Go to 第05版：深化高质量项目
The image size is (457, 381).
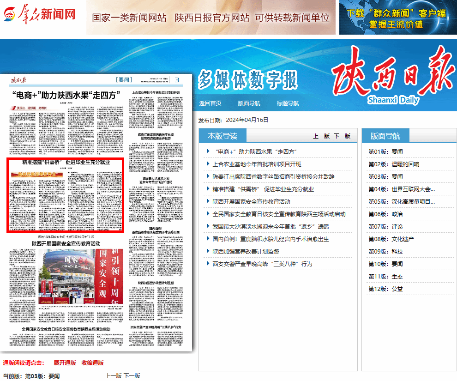point(402,201)
